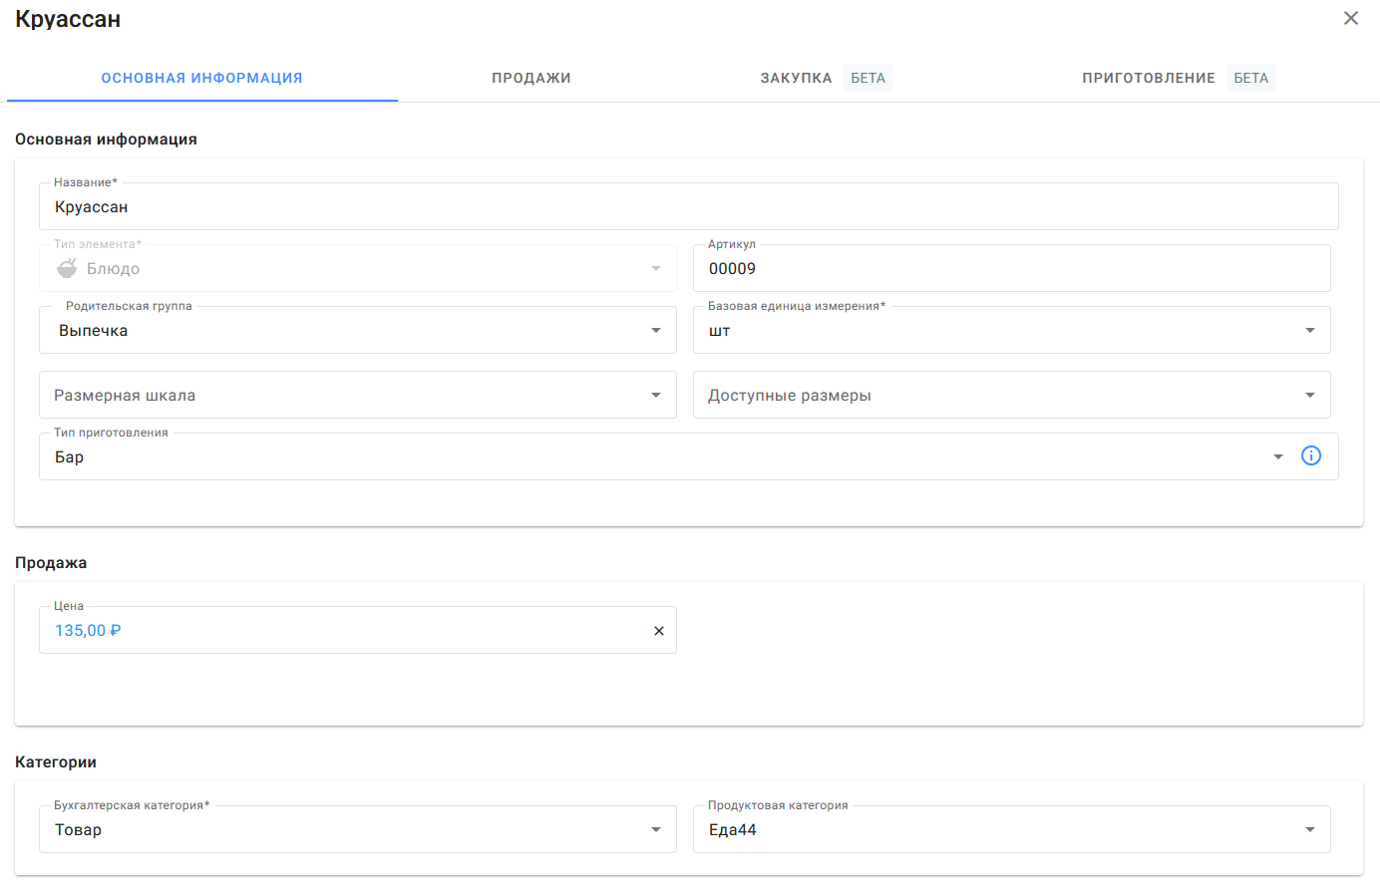The width and height of the screenshot is (1380, 888).
Task: Open the Закупка tab
Action: click(796, 78)
